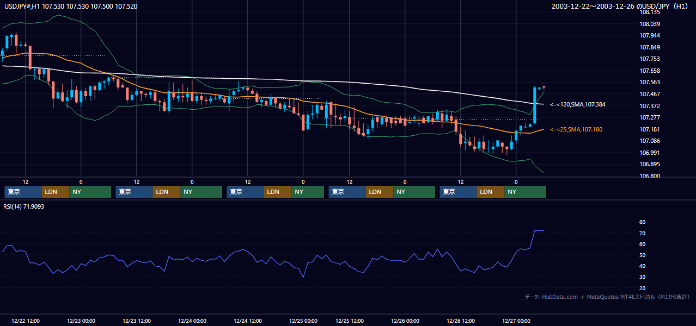
Task: Select the 107.181 price axis value
Action: (650, 129)
